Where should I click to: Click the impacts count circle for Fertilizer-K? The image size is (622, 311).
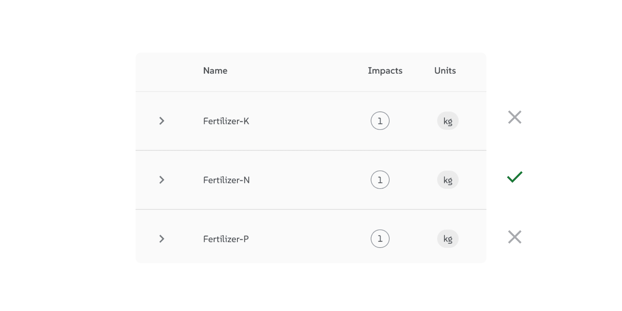[380, 121]
